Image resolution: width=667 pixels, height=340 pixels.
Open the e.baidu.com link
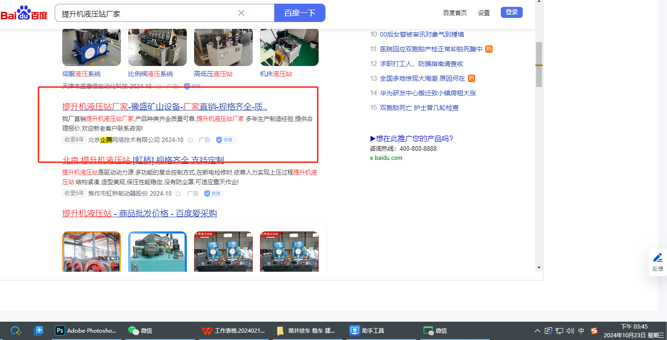386,158
